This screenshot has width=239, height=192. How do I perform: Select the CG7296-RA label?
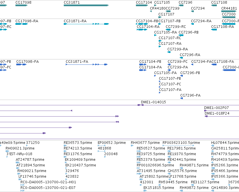pos(190,55)
